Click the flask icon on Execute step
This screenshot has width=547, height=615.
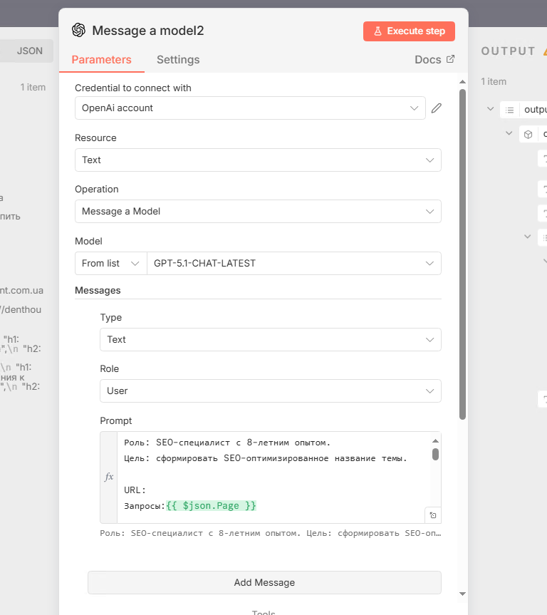point(377,31)
